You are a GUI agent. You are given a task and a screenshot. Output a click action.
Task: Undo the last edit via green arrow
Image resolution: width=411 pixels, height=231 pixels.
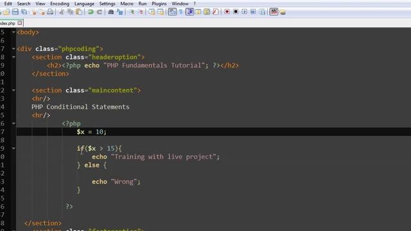click(91, 12)
